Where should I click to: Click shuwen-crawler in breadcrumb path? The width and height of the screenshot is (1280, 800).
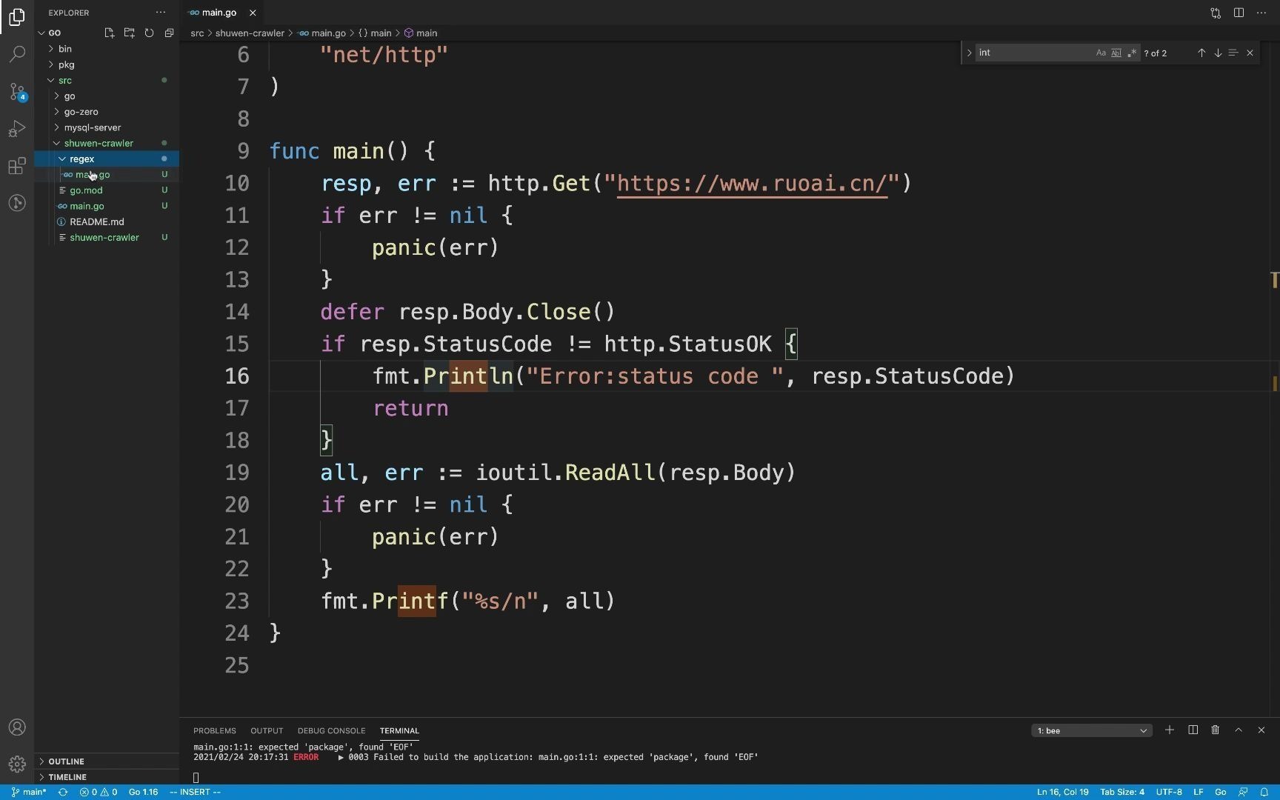tap(250, 33)
